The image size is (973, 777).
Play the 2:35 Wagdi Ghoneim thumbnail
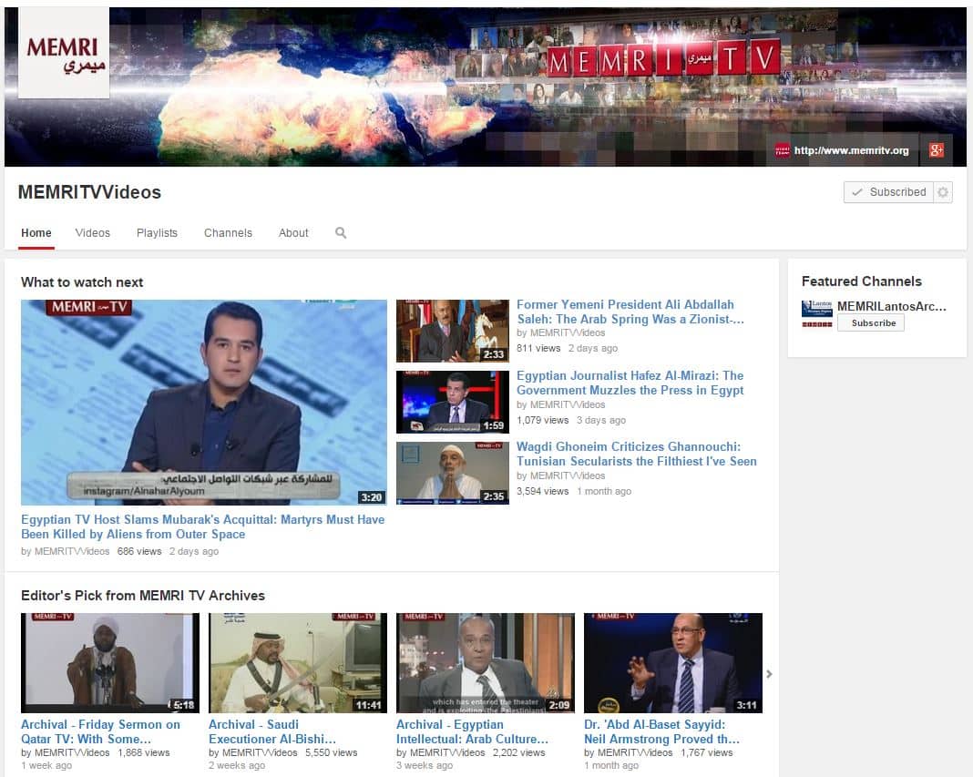(x=453, y=473)
